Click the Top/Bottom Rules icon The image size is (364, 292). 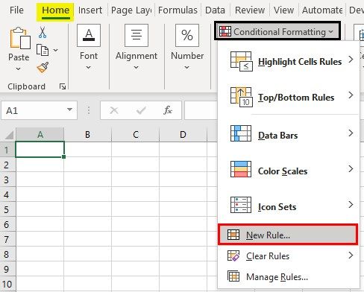242,97
